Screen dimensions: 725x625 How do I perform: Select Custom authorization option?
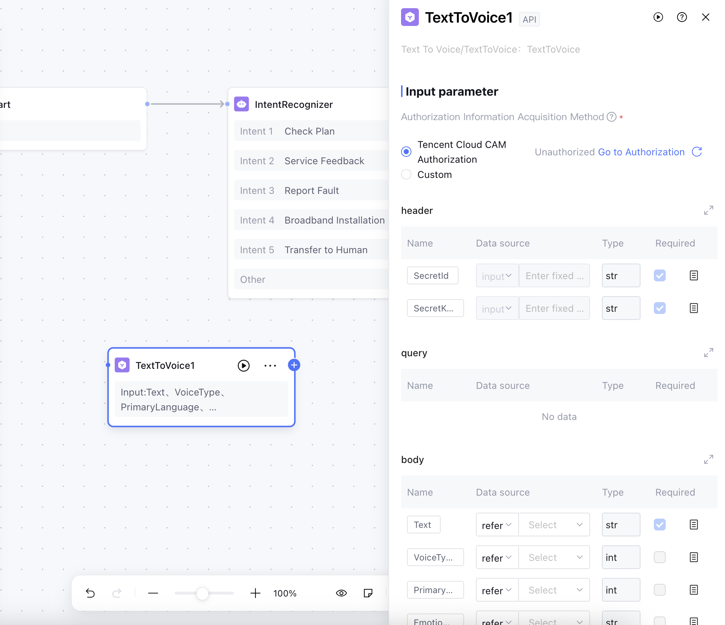coord(406,174)
